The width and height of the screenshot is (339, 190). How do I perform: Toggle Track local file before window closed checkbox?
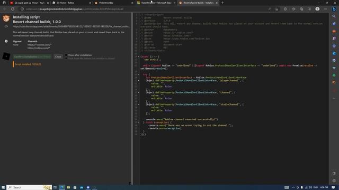(x=66, y=59)
